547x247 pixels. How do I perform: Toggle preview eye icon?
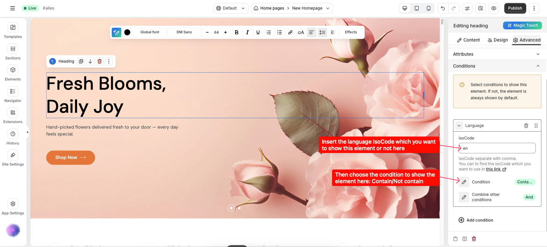coord(493,8)
